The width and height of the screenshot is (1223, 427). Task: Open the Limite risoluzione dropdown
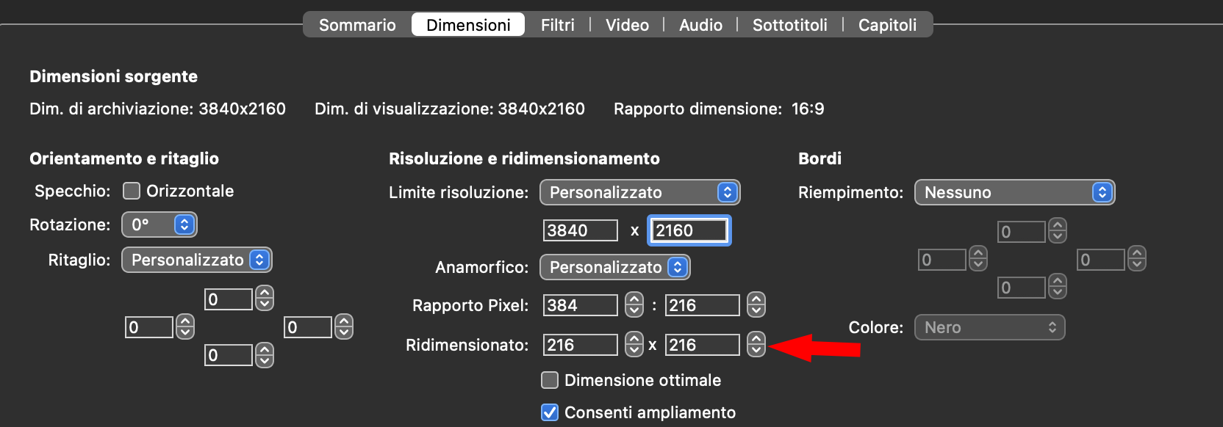click(640, 192)
